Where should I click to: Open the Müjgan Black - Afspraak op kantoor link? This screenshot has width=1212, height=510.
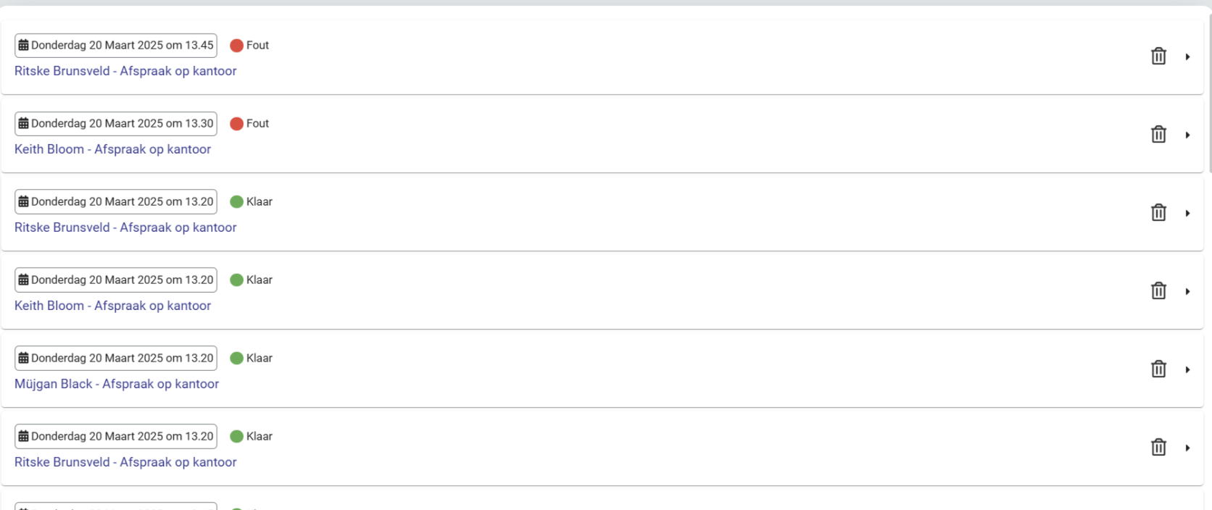point(117,384)
